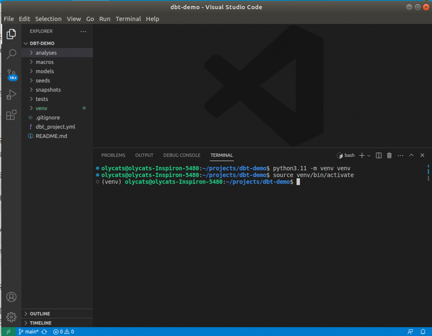
Task: Expand the TIMELINE section
Action: point(57,323)
